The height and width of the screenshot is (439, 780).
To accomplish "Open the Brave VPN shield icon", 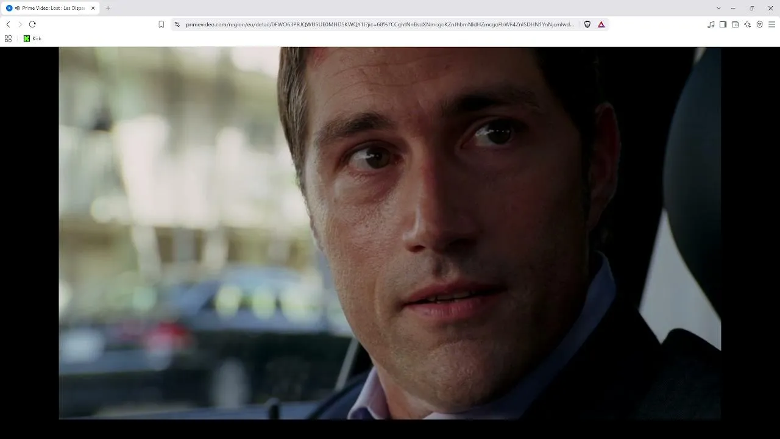I will click(x=760, y=24).
